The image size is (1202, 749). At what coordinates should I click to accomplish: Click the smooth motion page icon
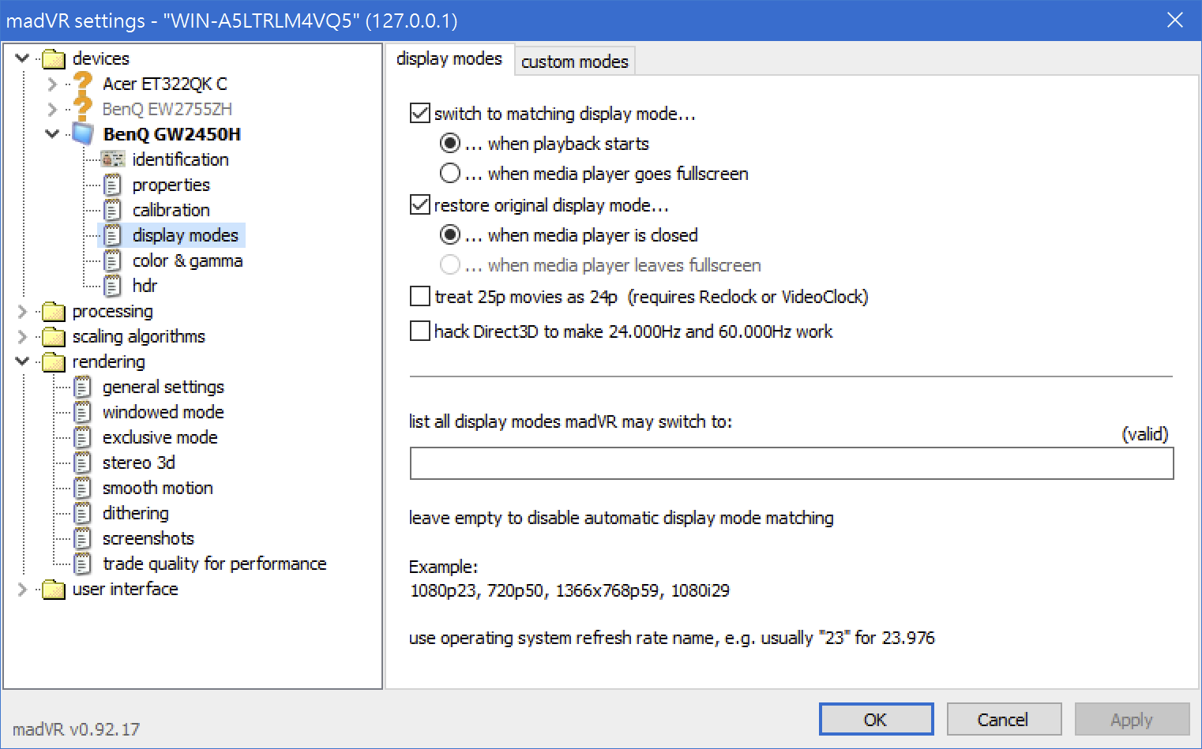(83, 488)
